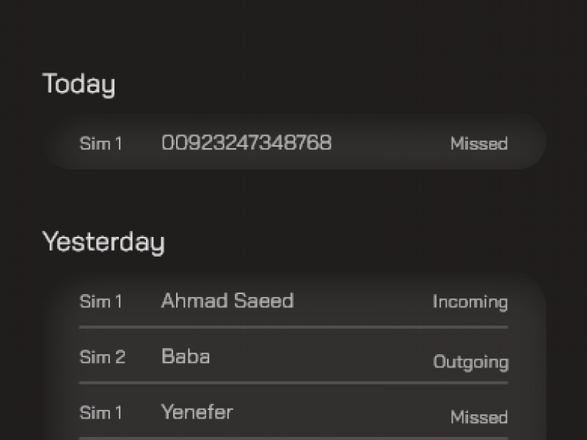Click the divider between Baba and Yenefer
This screenshot has height=440, width=587.
tap(293, 383)
